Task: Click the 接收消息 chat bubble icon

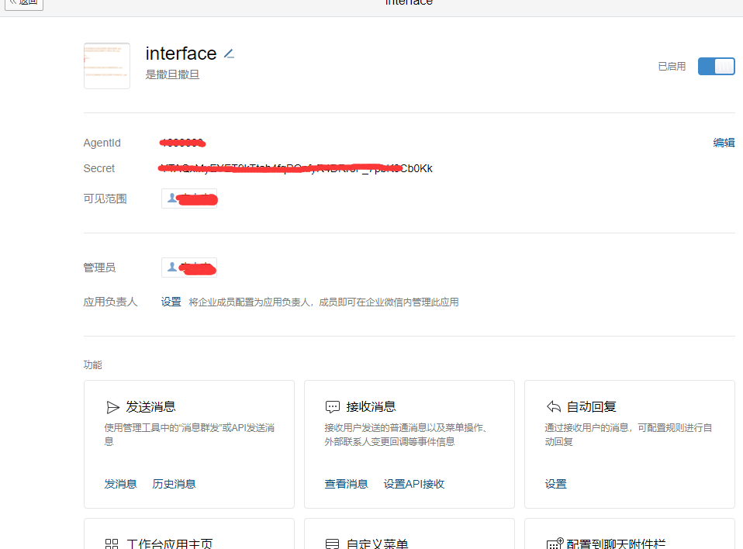Action: click(x=333, y=407)
